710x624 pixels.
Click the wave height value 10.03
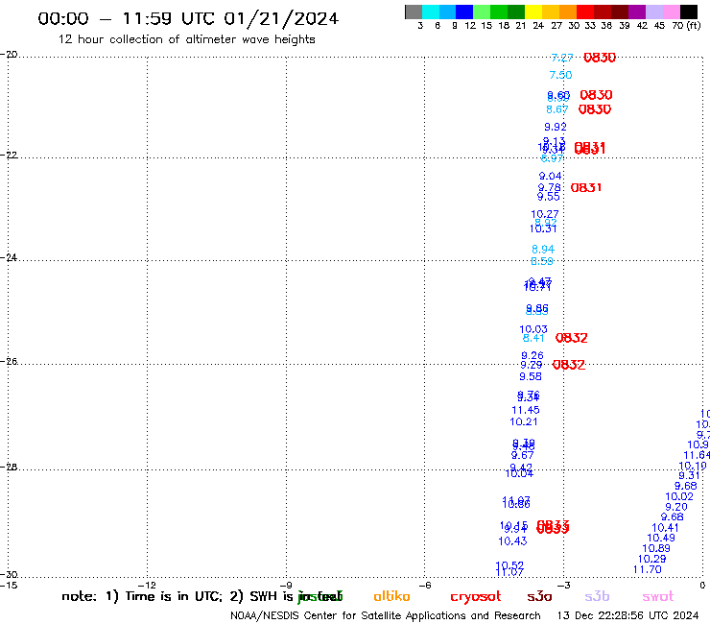point(532,329)
